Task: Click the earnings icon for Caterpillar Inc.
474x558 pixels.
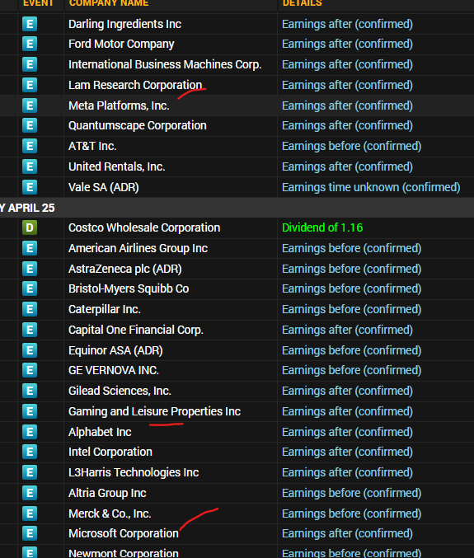Action: click(x=30, y=309)
